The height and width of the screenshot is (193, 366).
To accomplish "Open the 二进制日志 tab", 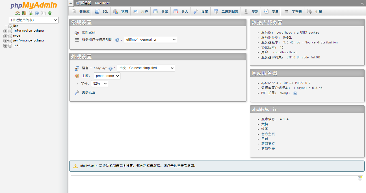I will [226, 12].
